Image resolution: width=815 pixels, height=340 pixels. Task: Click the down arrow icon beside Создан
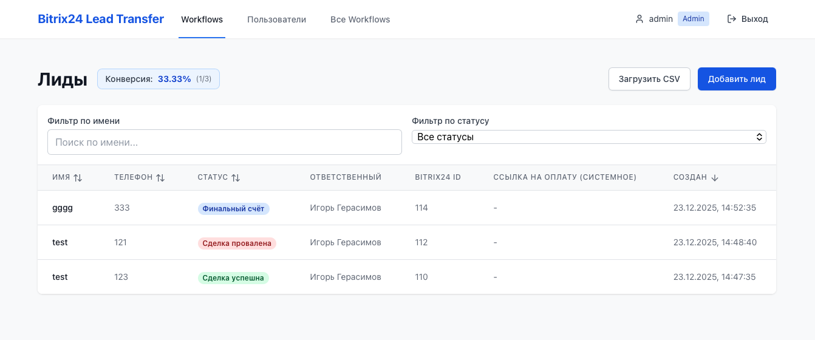click(x=715, y=178)
